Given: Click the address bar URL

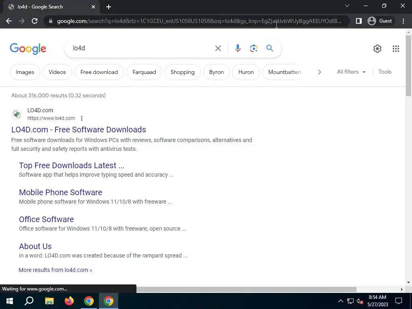Looking at the screenshot, I should pyautogui.click(x=199, y=21).
